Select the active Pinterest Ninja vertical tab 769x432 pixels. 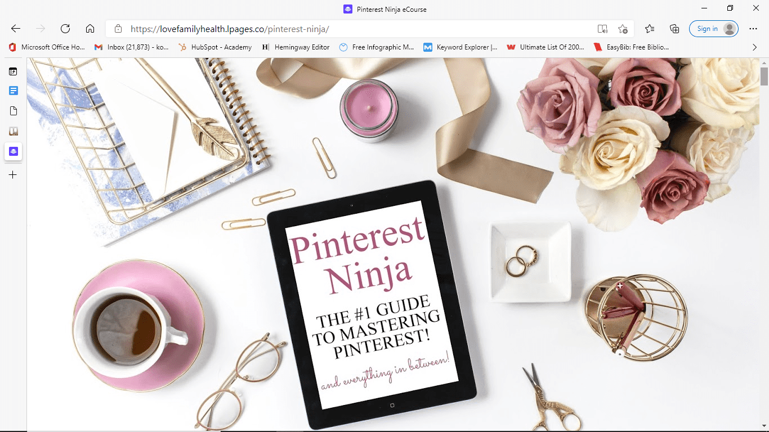pos(13,151)
